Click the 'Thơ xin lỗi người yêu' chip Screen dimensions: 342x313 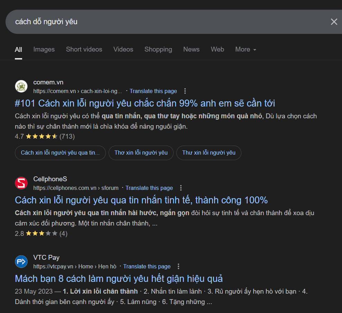[141, 153]
